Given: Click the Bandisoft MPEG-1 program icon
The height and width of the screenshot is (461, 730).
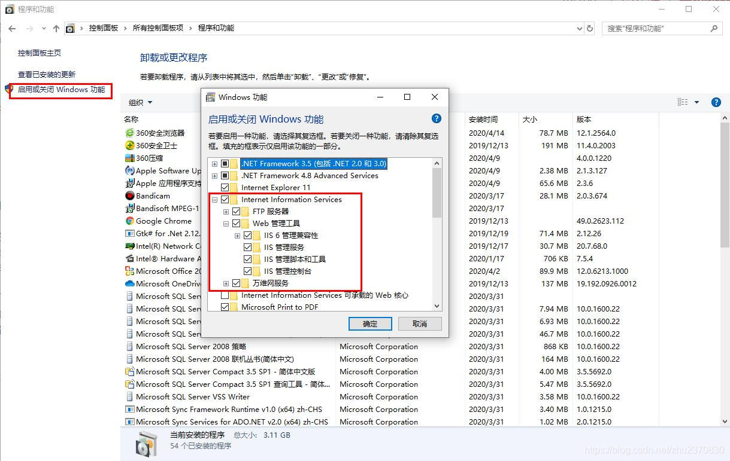Looking at the screenshot, I should tap(129, 208).
